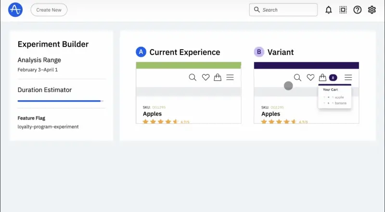Open the help question mark icon

358,10
